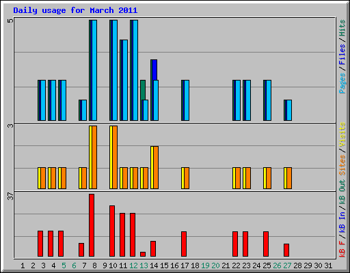Click the red kB bar for day 27

pos(286,250)
